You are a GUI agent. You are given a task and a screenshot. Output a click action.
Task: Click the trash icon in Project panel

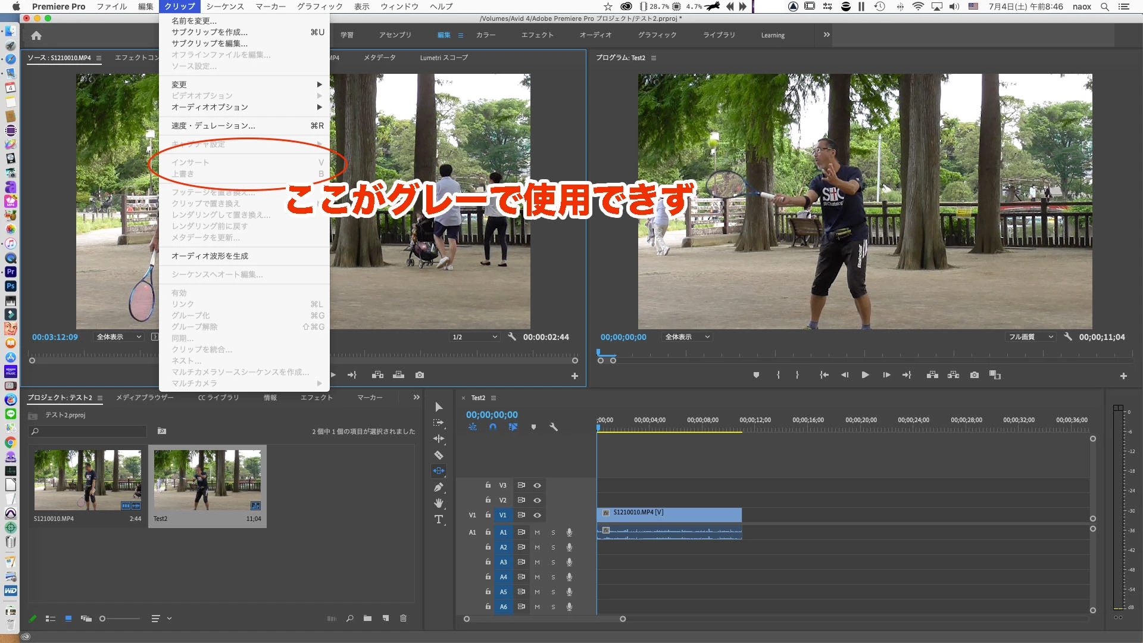403,618
